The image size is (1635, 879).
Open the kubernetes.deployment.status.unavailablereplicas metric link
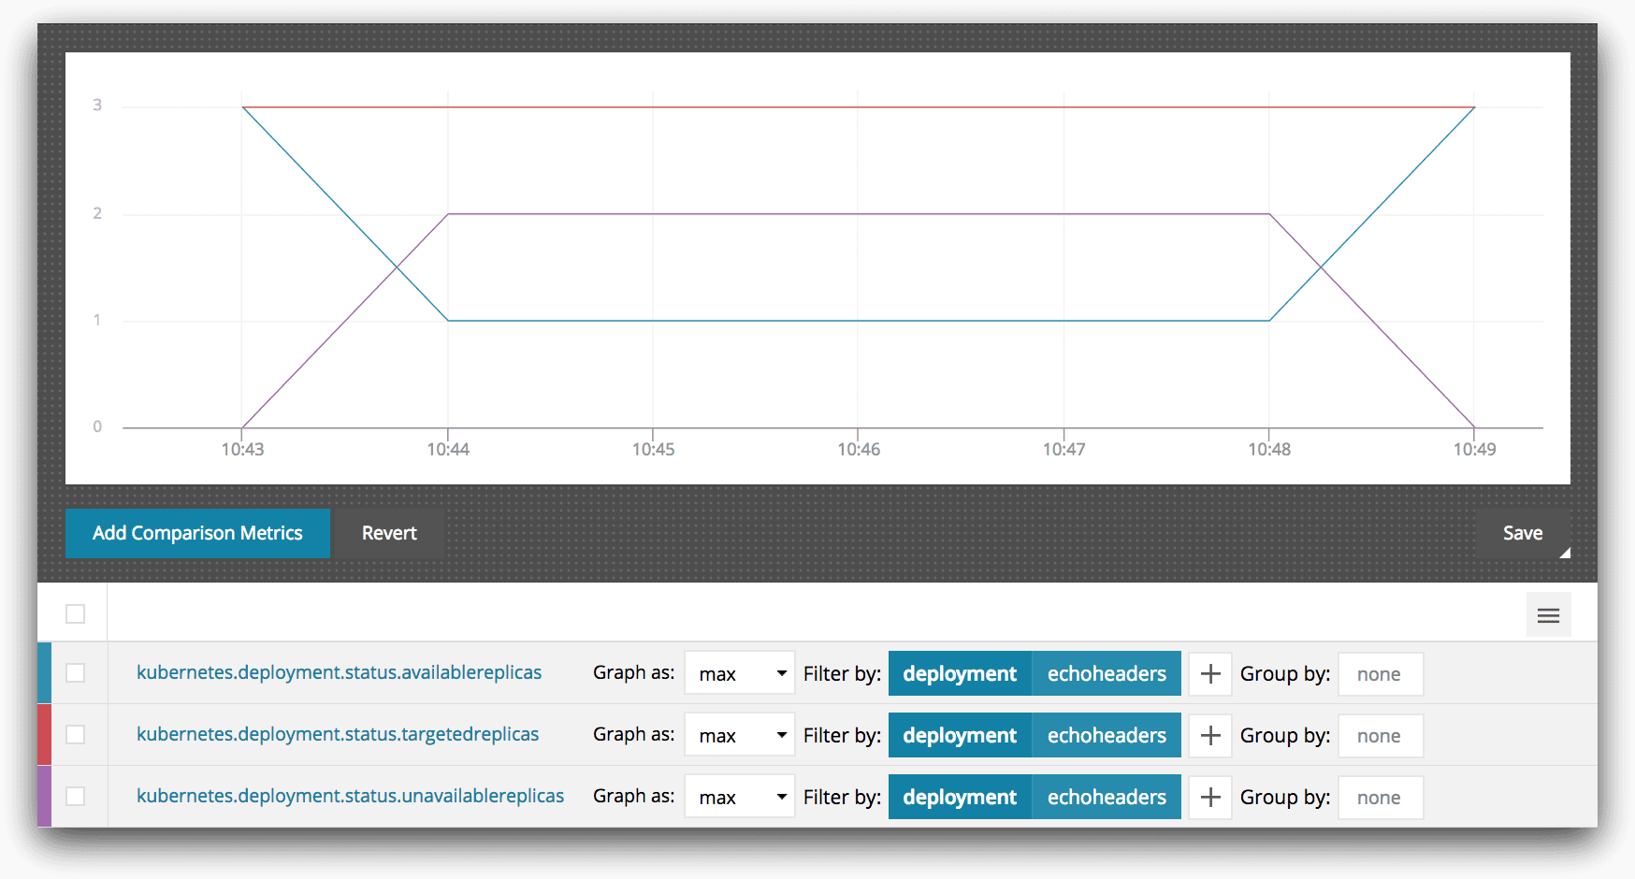[350, 796]
